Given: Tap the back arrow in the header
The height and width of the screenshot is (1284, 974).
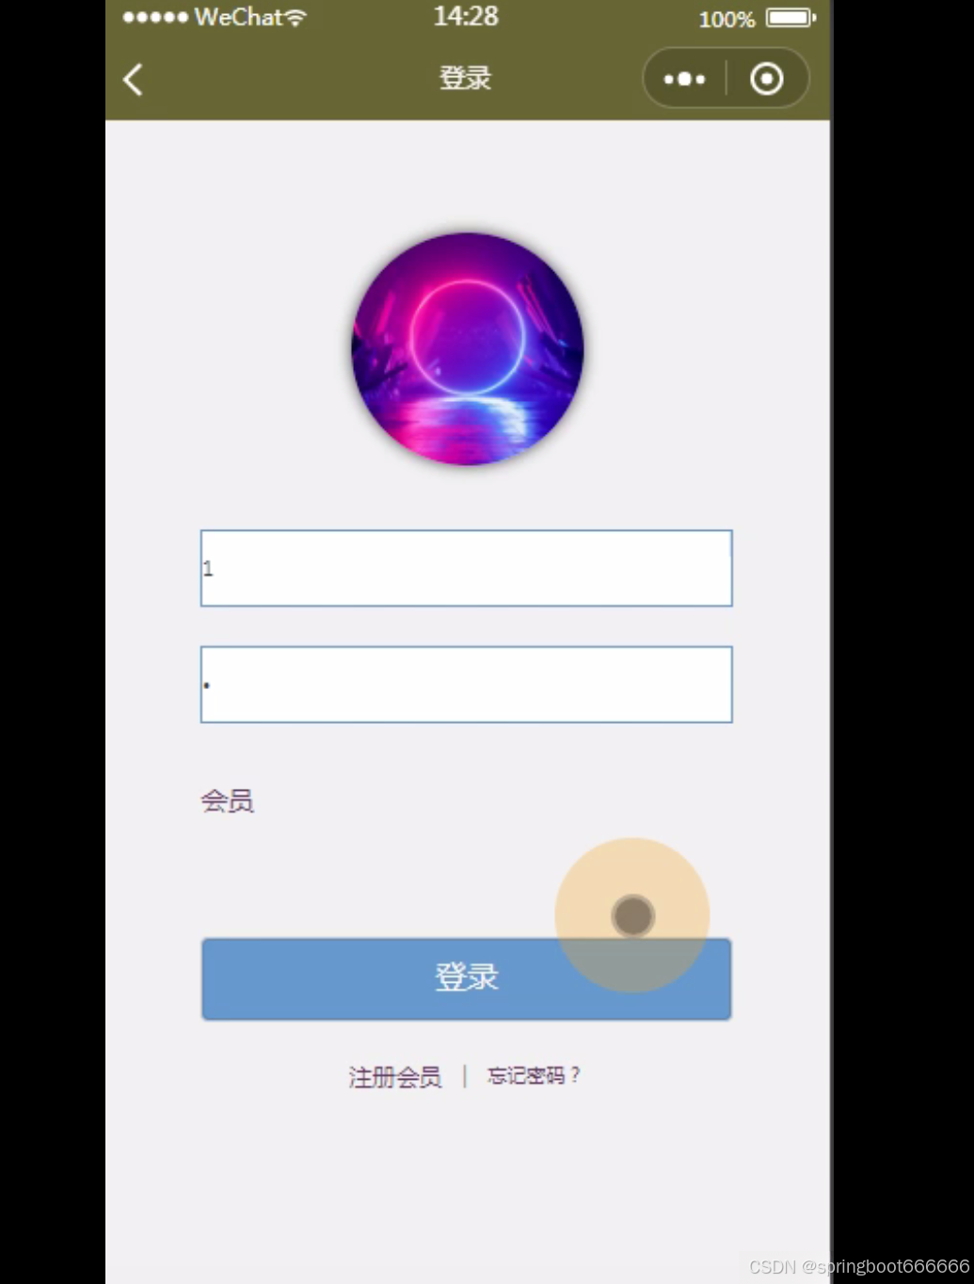Looking at the screenshot, I should (x=134, y=79).
